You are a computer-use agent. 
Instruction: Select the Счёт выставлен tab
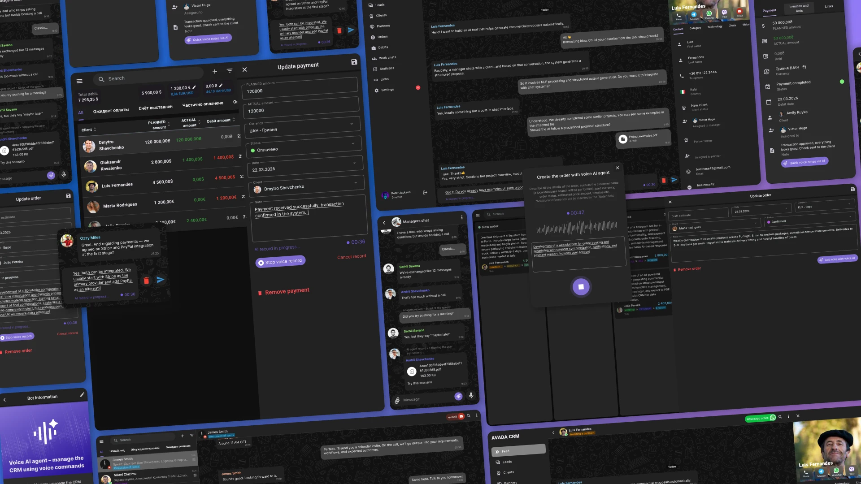coord(156,108)
